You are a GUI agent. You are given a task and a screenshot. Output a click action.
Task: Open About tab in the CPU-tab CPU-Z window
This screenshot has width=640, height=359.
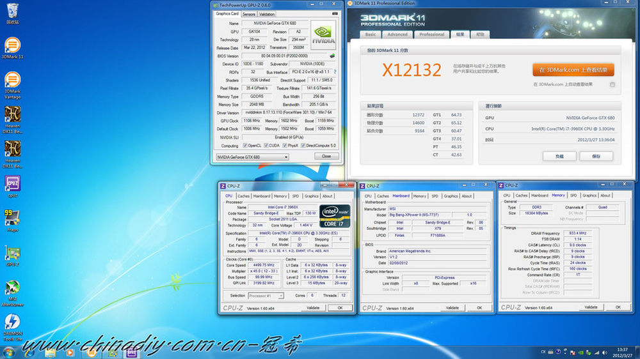[x=328, y=196]
